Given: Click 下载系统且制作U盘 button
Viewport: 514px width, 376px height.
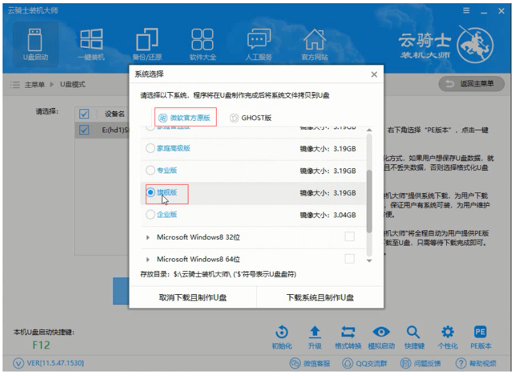Looking at the screenshot, I should pos(320,297).
